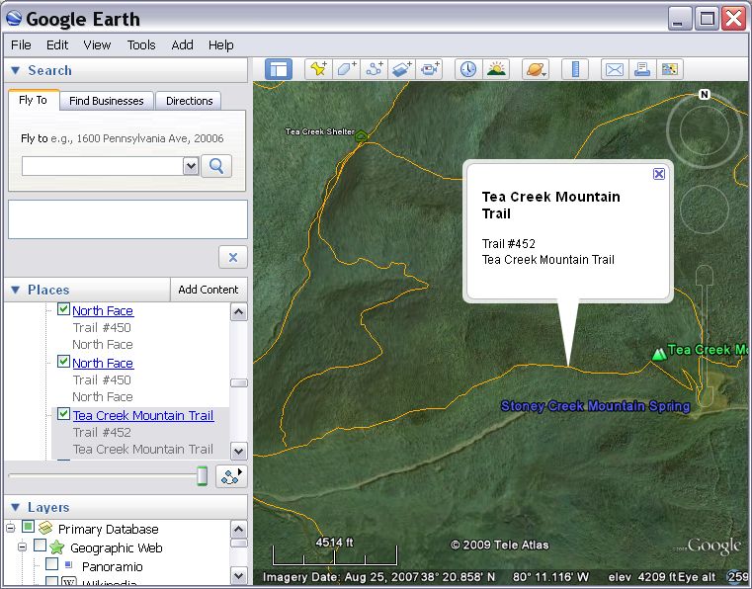Close the Tea Creek Mountain Trail balloon
The width and height of the screenshot is (752, 589).
[x=659, y=174]
